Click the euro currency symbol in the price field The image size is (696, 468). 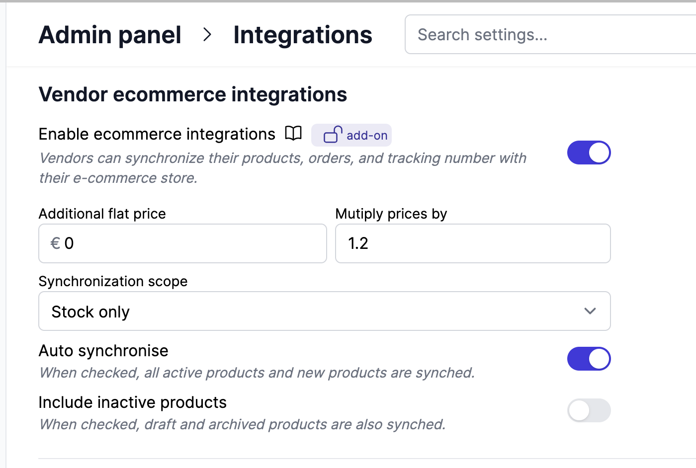tap(55, 243)
